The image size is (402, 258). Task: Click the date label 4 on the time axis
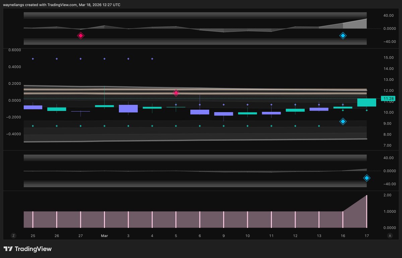point(152,236)
